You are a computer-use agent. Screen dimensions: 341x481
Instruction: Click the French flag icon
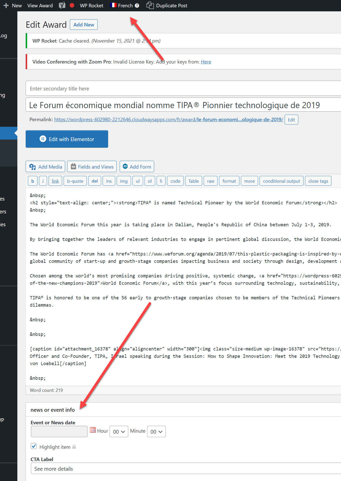[113, 5]
